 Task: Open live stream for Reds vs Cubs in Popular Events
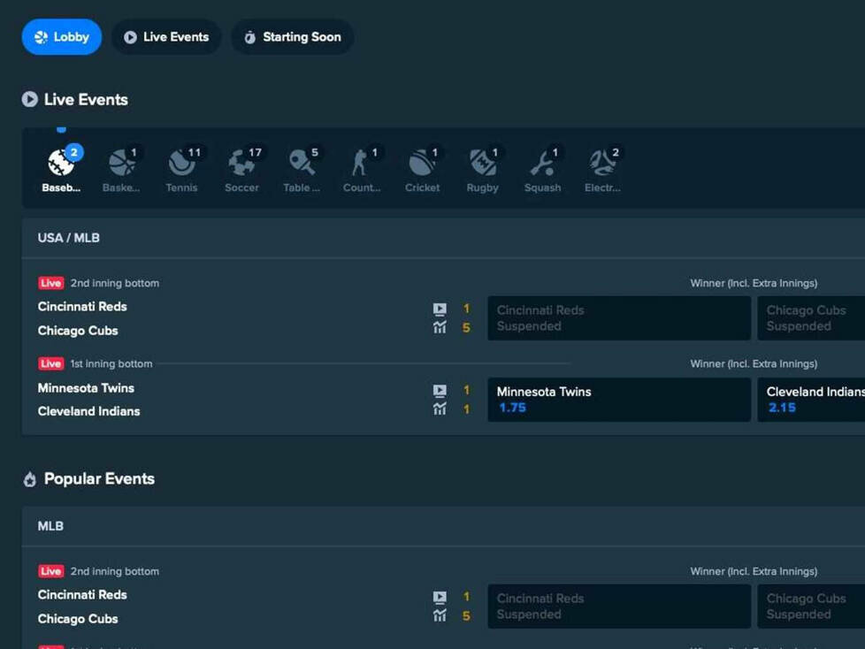[x=440, y=597]
